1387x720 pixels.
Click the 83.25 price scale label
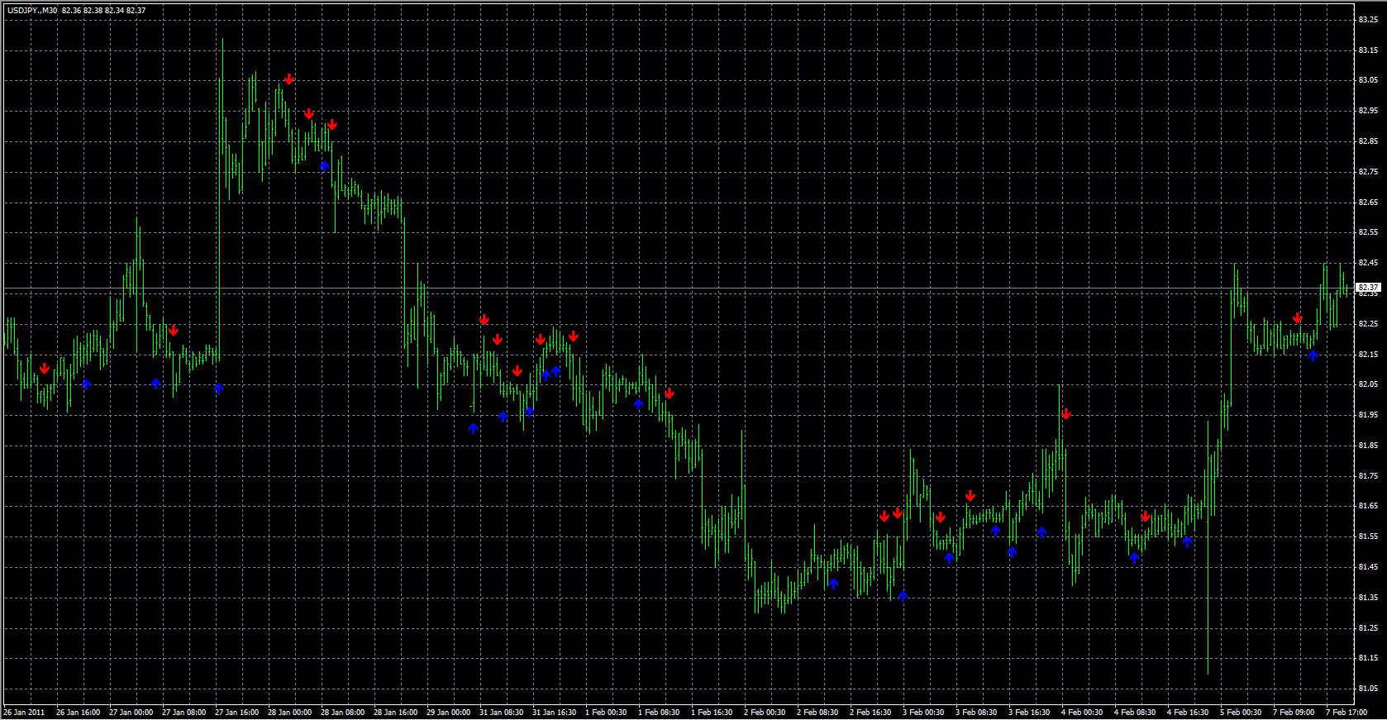tap(1367, 19)
